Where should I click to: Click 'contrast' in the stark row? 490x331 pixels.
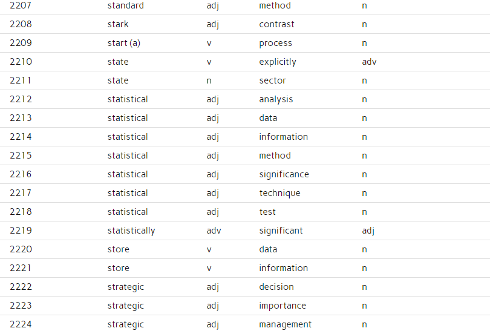pyautogui.click(x=276, y=24)
